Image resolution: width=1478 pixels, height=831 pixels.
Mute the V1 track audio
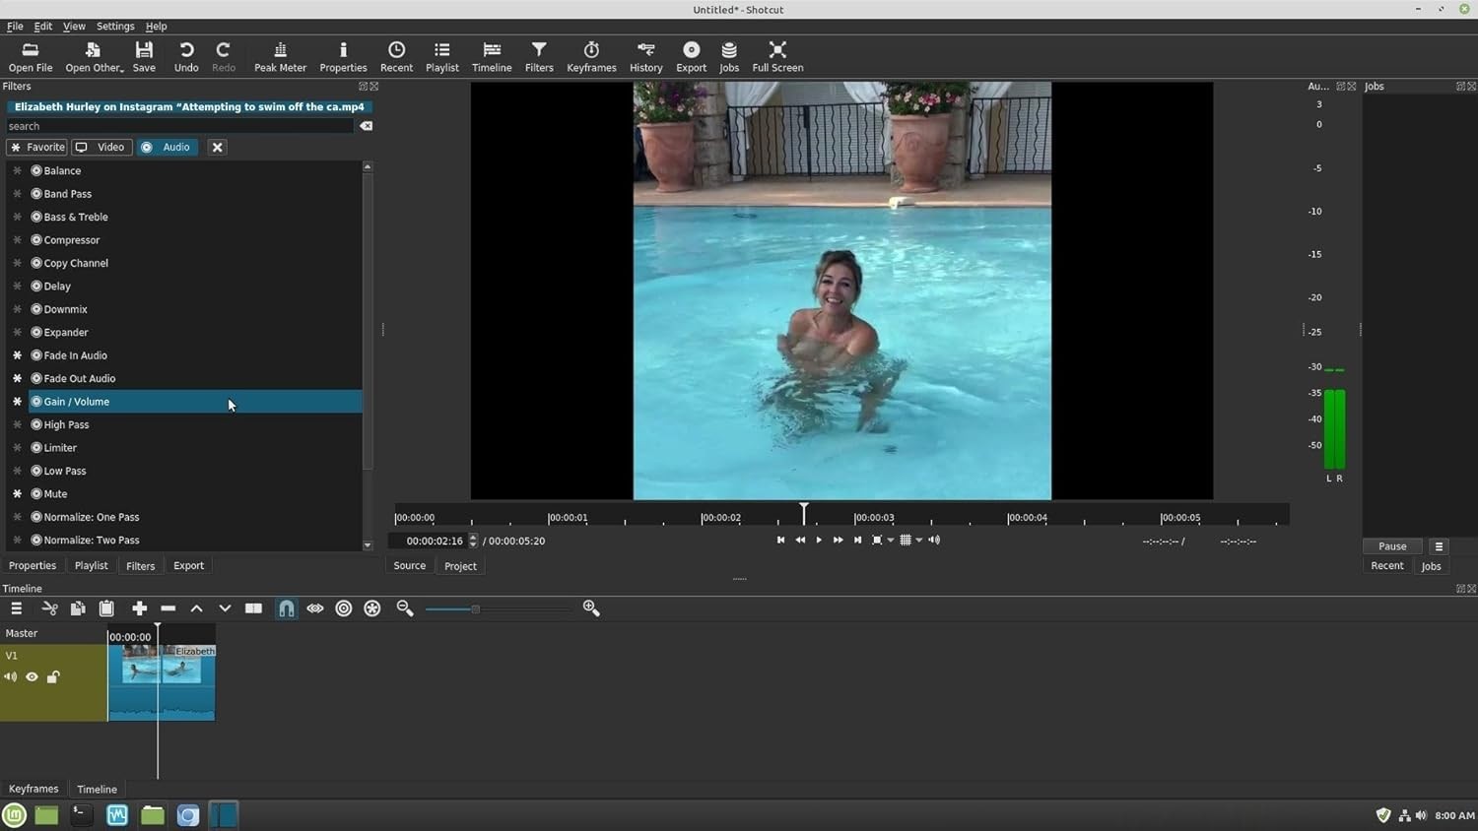coord(10,677)
